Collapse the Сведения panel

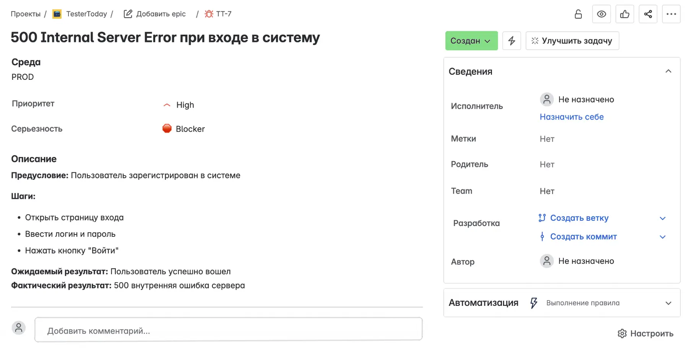(x=669, y=71)
